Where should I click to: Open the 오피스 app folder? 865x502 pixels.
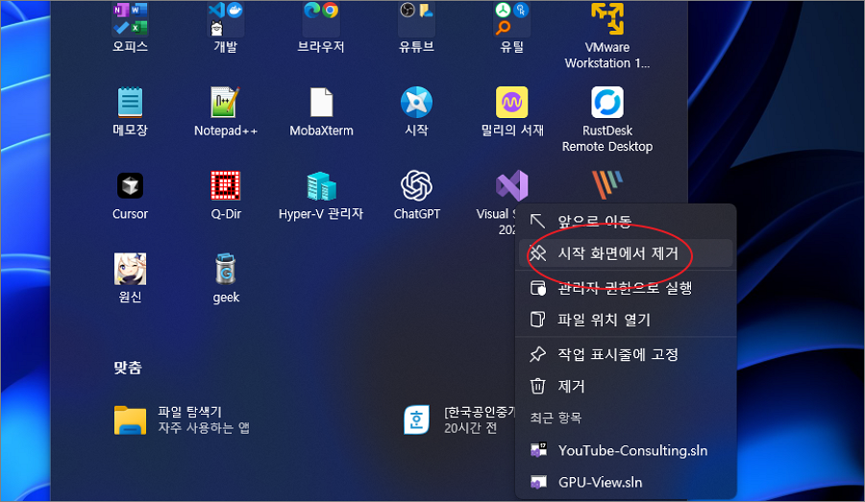coord(130,27)
